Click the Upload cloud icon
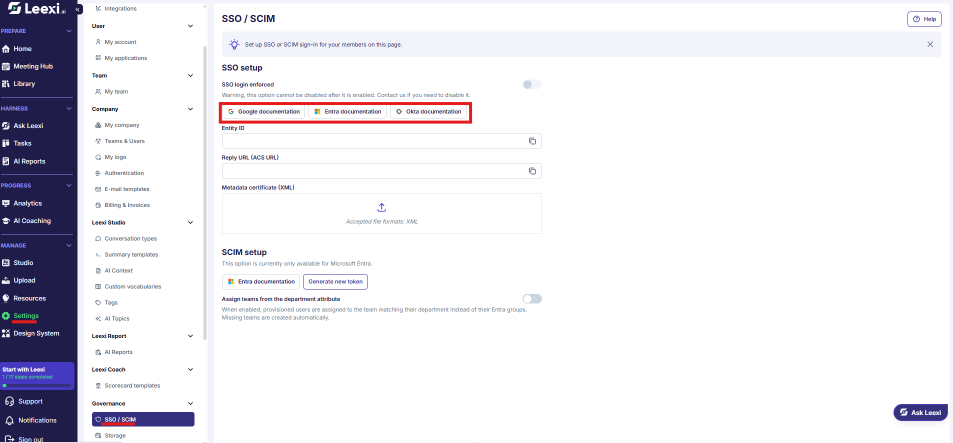The image size is (953, 443). tap(6, 280)
